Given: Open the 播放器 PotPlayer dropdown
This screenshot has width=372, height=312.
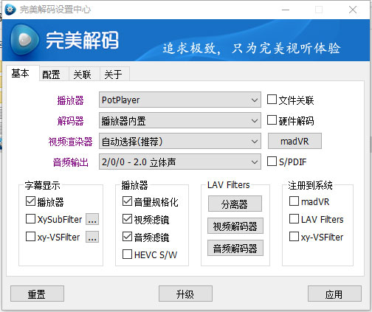Looking at the screenshot, I should click(x=180, y=100).
